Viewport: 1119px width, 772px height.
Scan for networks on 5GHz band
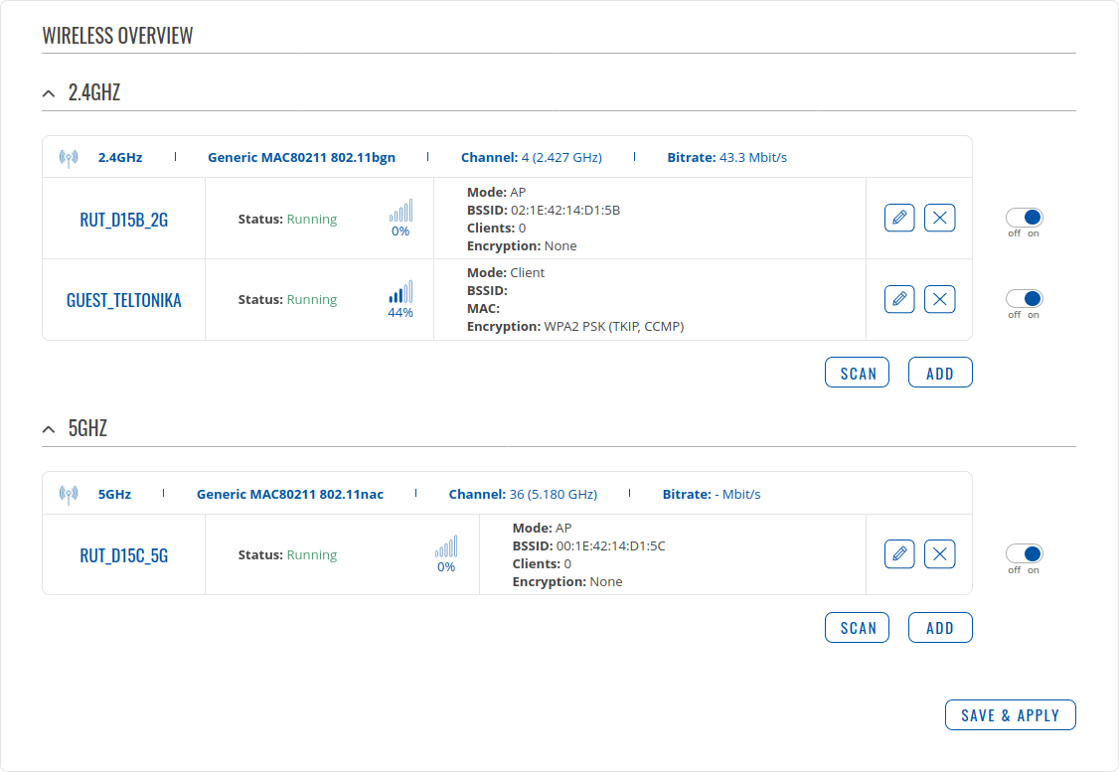click(857, 628)
